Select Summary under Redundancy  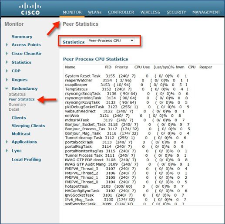[x=17, y=105]
